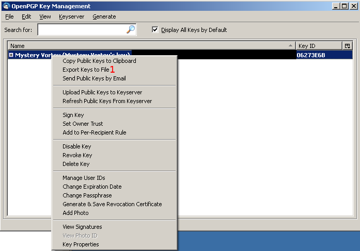Choose Change Expiration Date
Screen dimensions: 360x251
[x=114, y=187]
